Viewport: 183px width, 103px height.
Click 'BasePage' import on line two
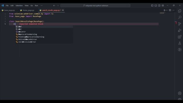coord(37,16)
